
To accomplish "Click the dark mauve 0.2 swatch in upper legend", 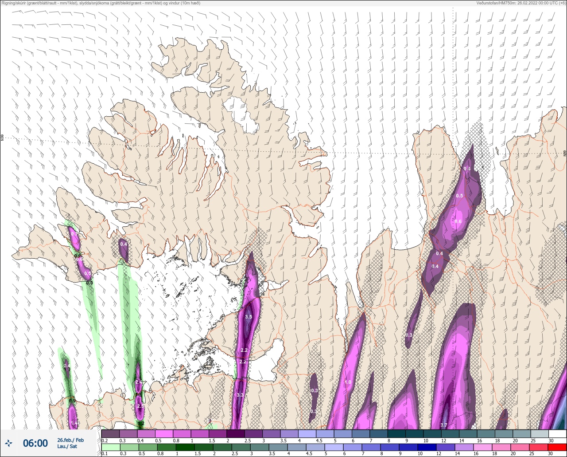I will pos(110,433).
